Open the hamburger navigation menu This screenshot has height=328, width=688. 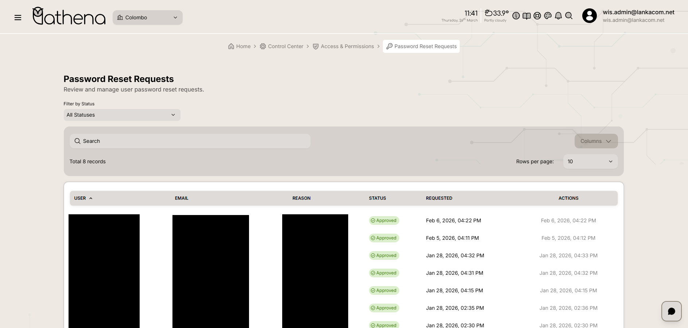tap(18, 17)
